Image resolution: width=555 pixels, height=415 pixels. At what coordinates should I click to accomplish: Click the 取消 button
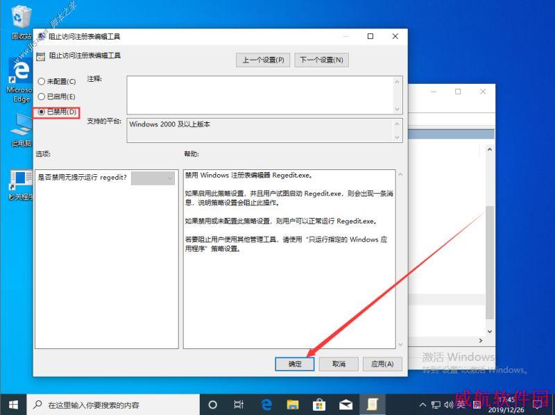339,364
